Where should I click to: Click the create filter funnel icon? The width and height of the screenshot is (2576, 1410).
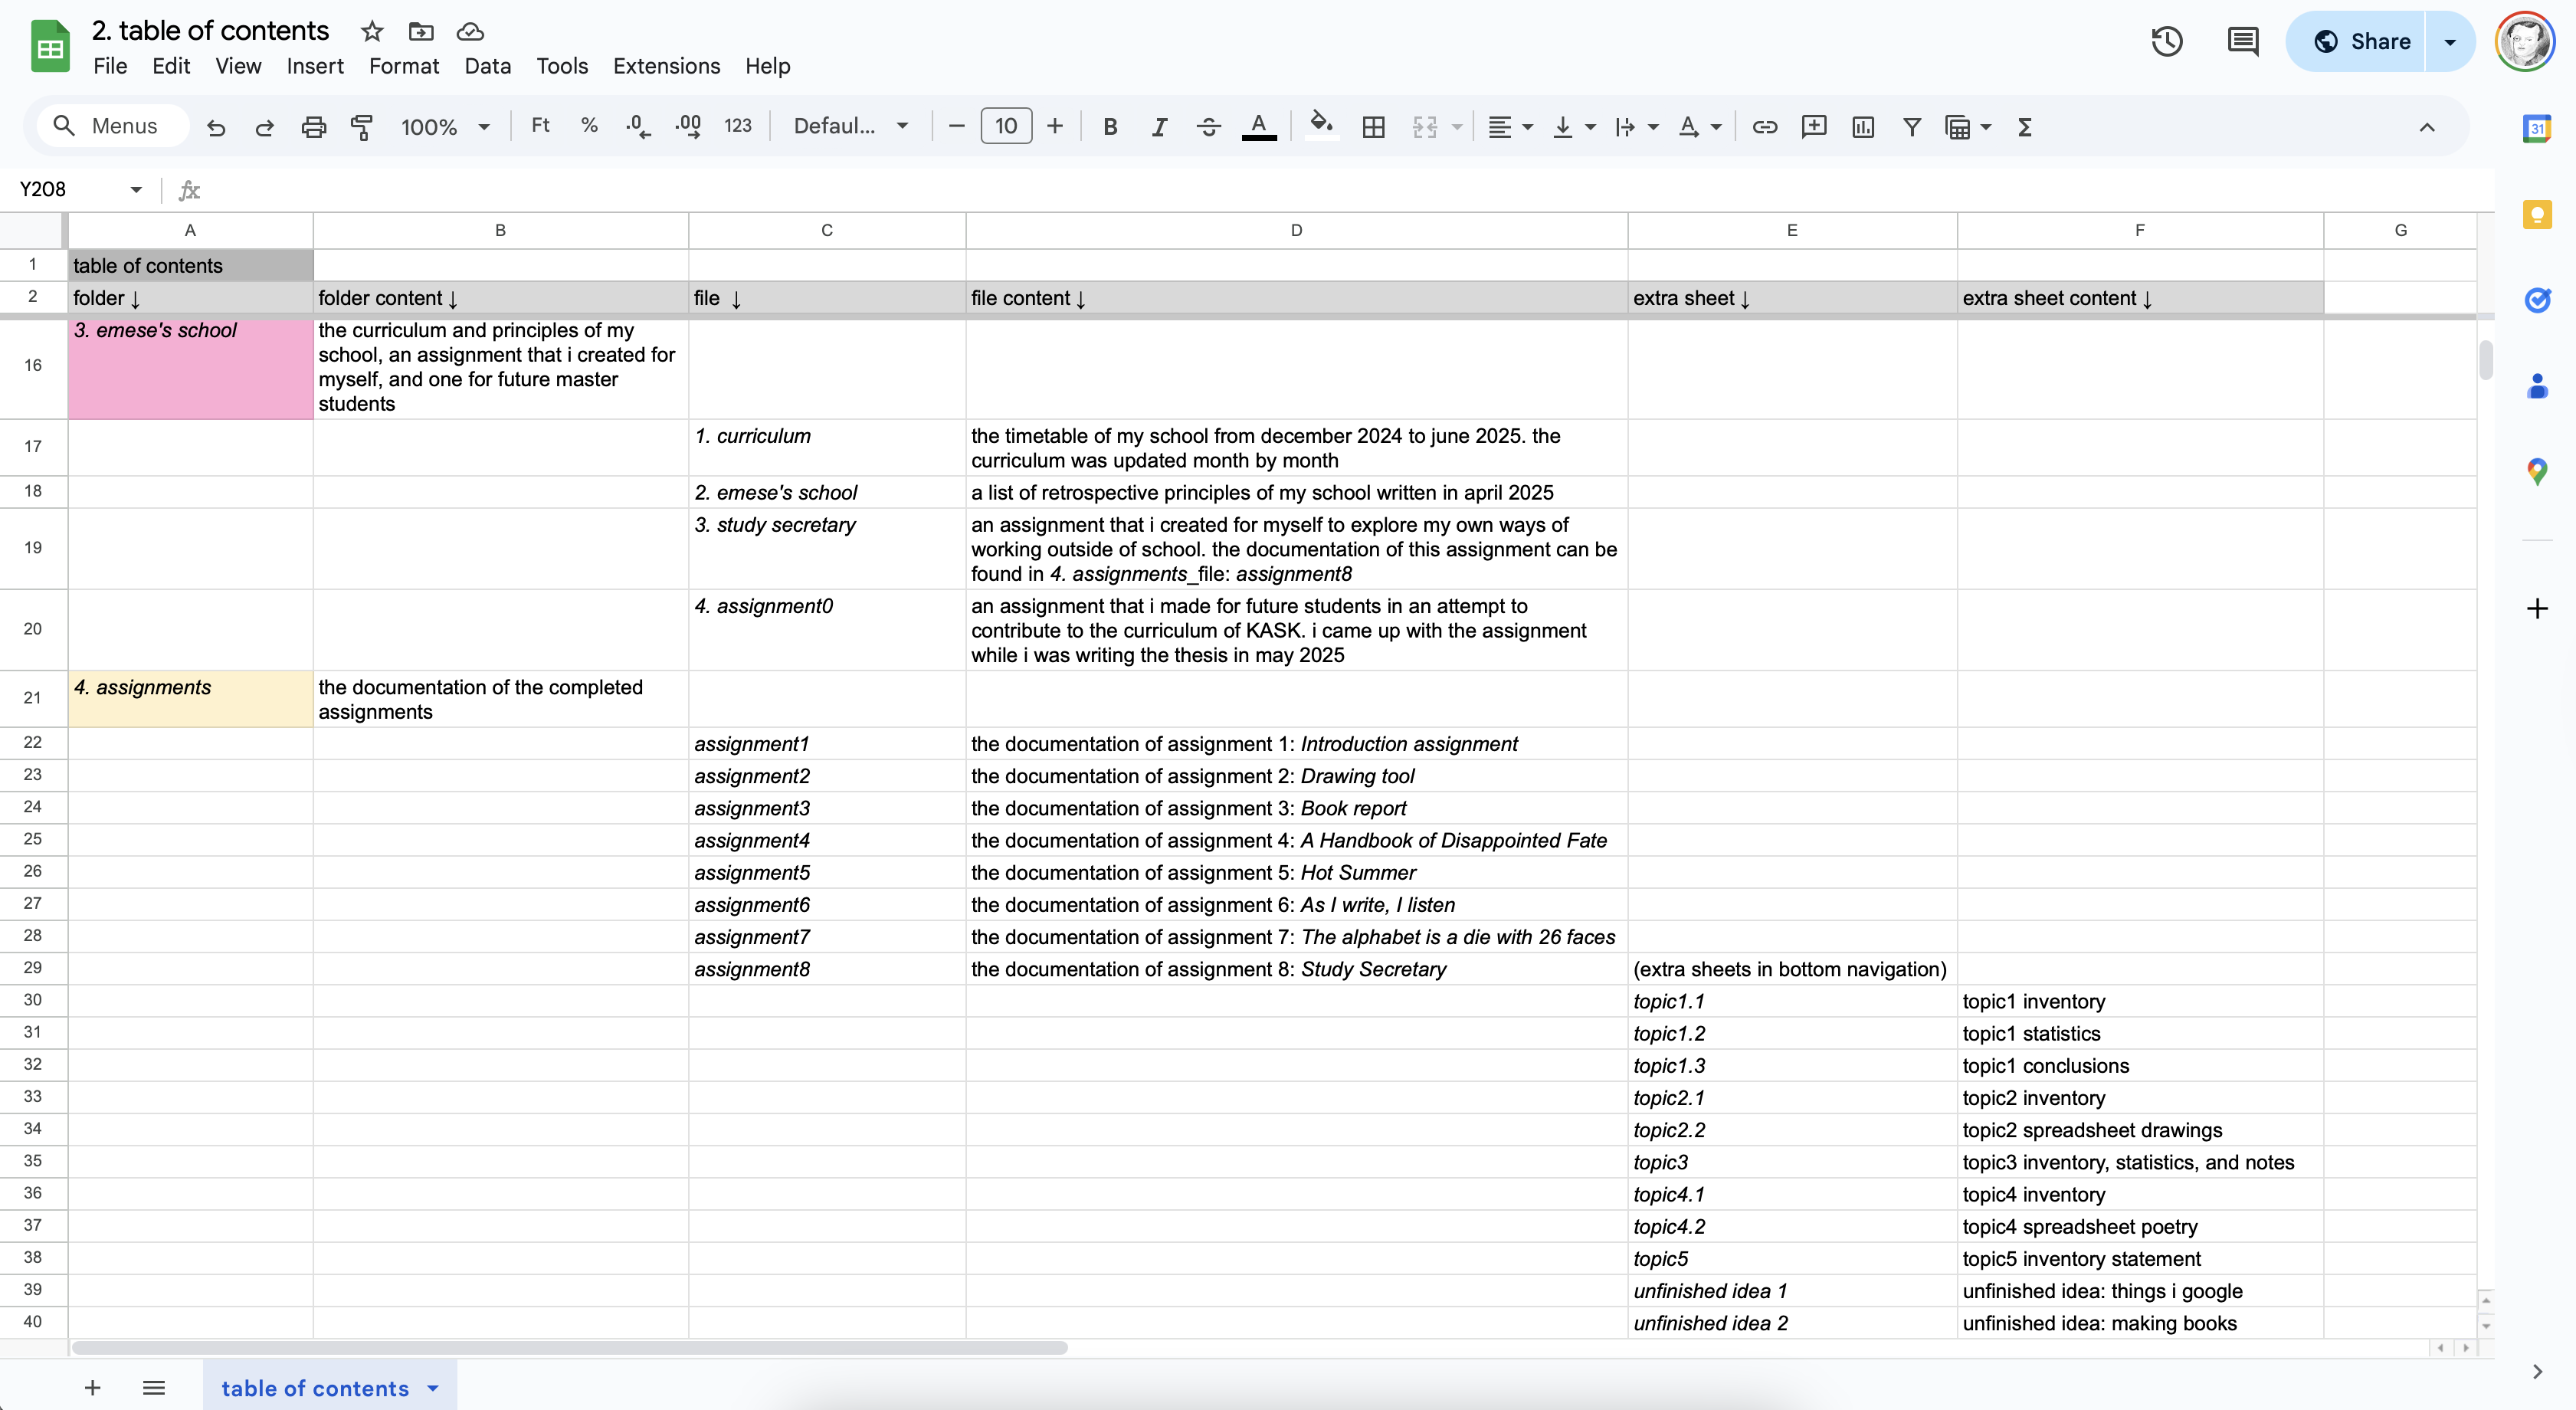(x=1911, y=127)
